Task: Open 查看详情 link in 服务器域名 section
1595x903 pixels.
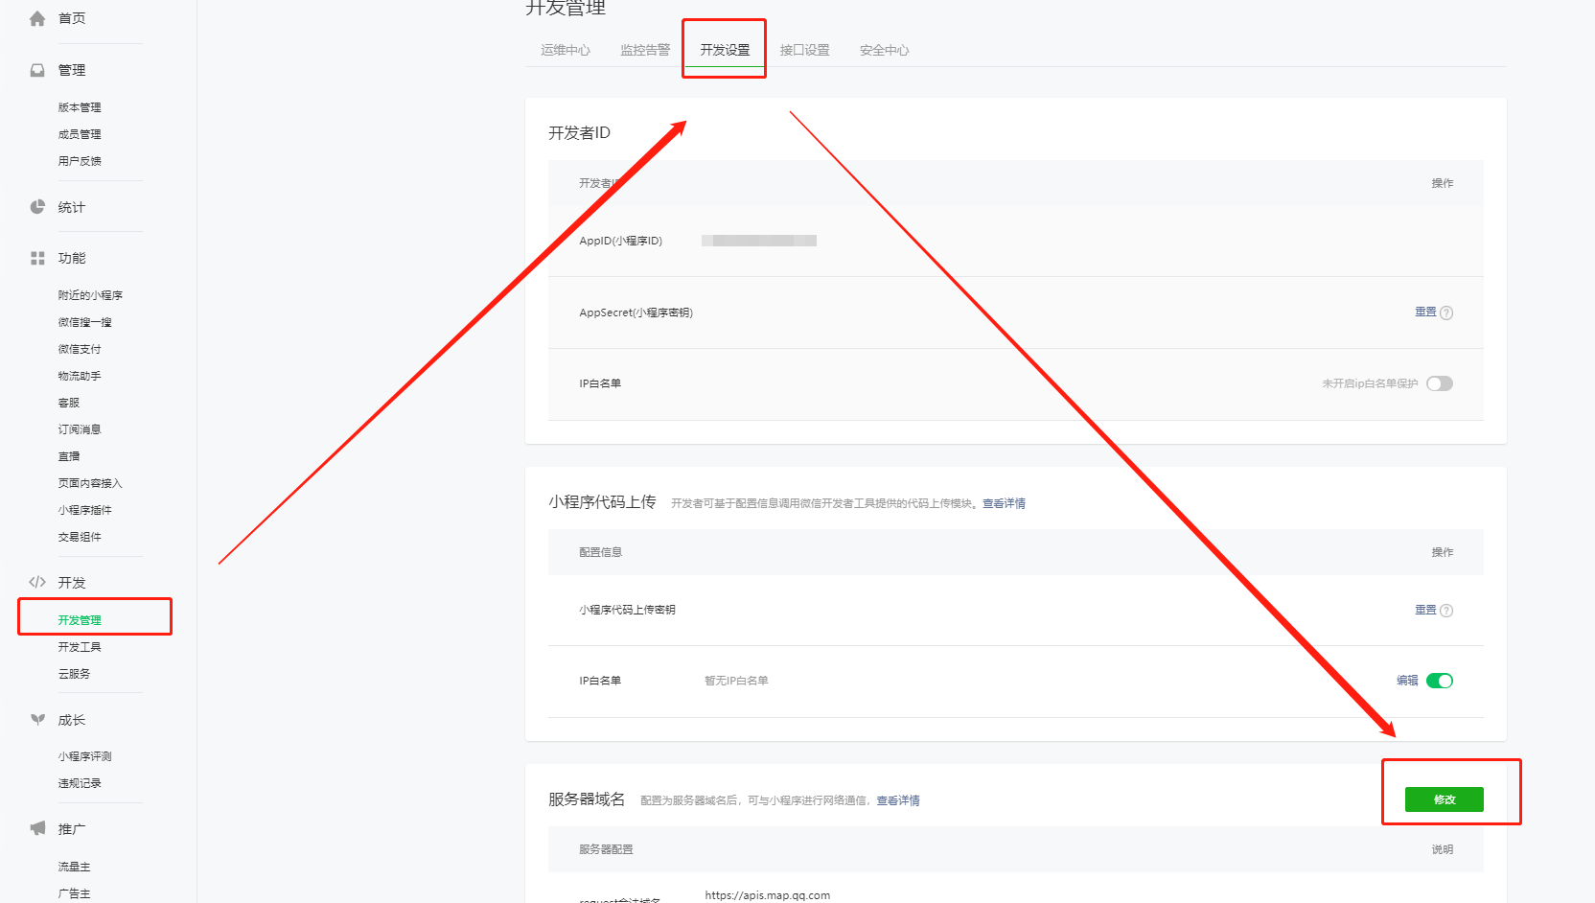Action: point(898,800)
